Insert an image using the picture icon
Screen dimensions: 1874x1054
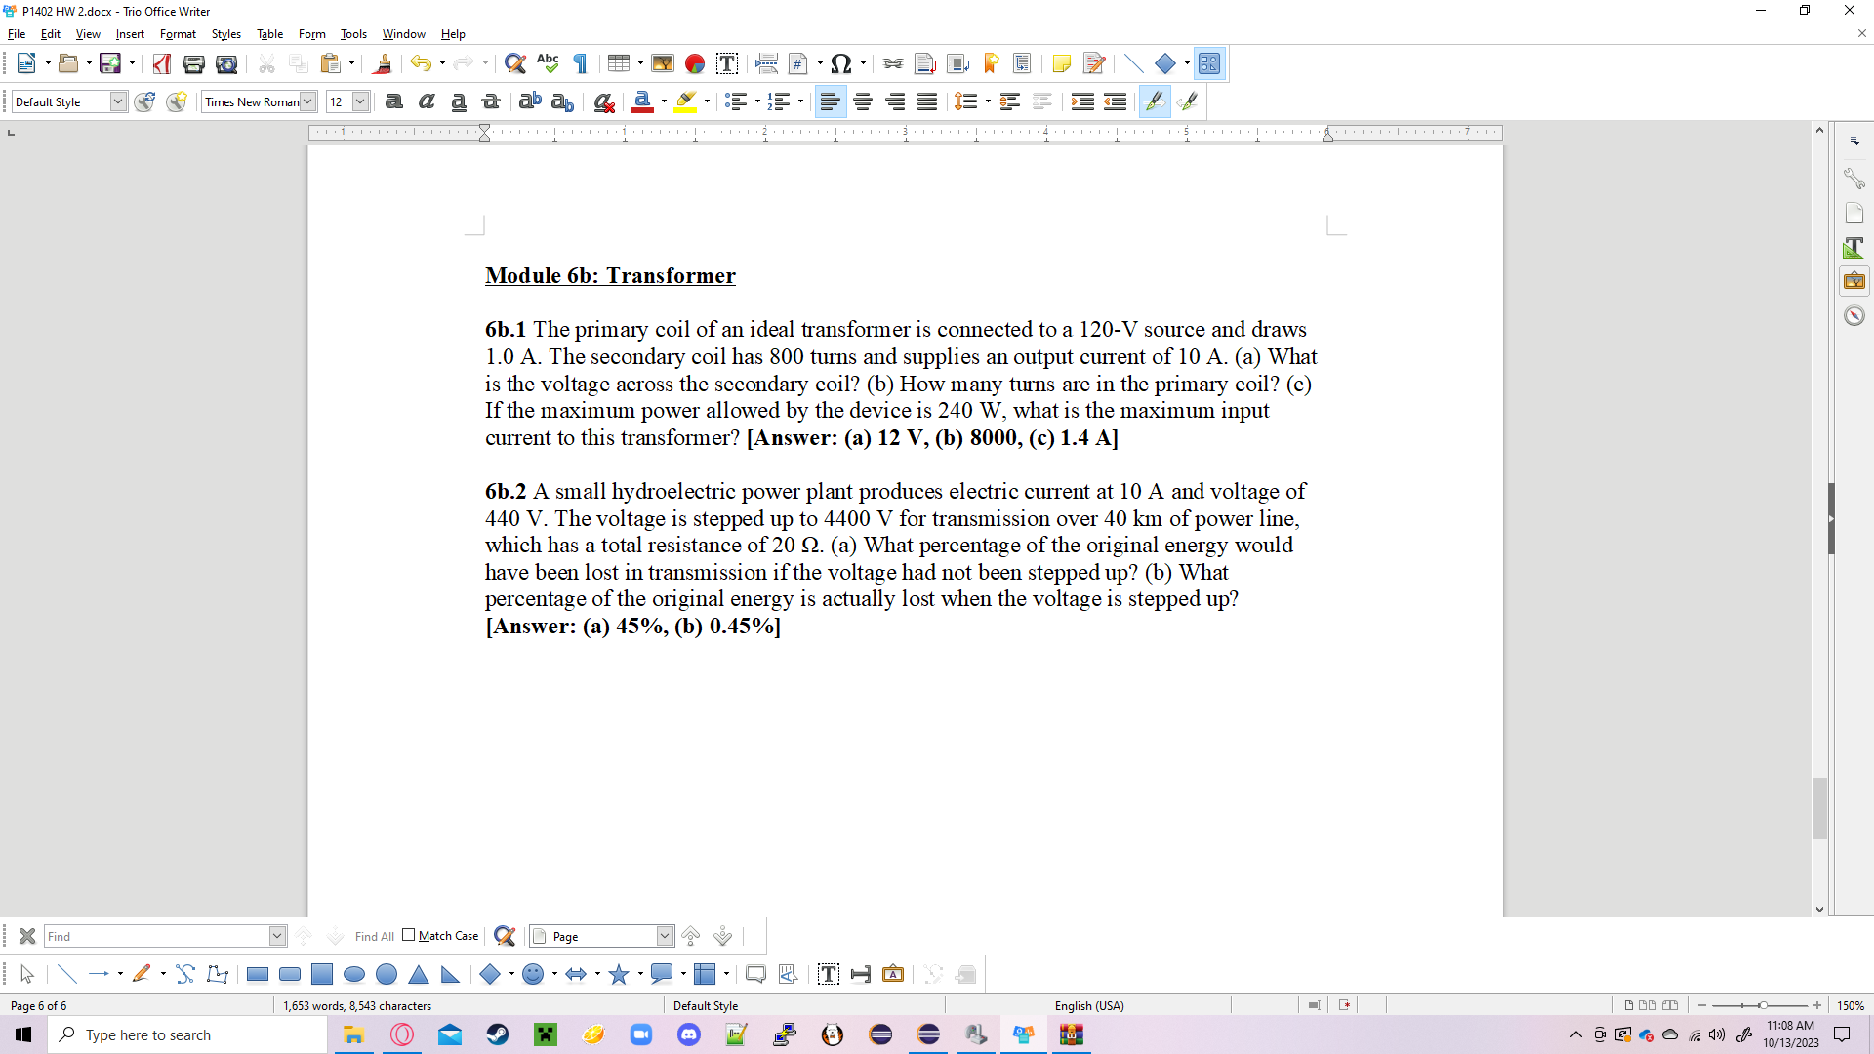point(663,62)
